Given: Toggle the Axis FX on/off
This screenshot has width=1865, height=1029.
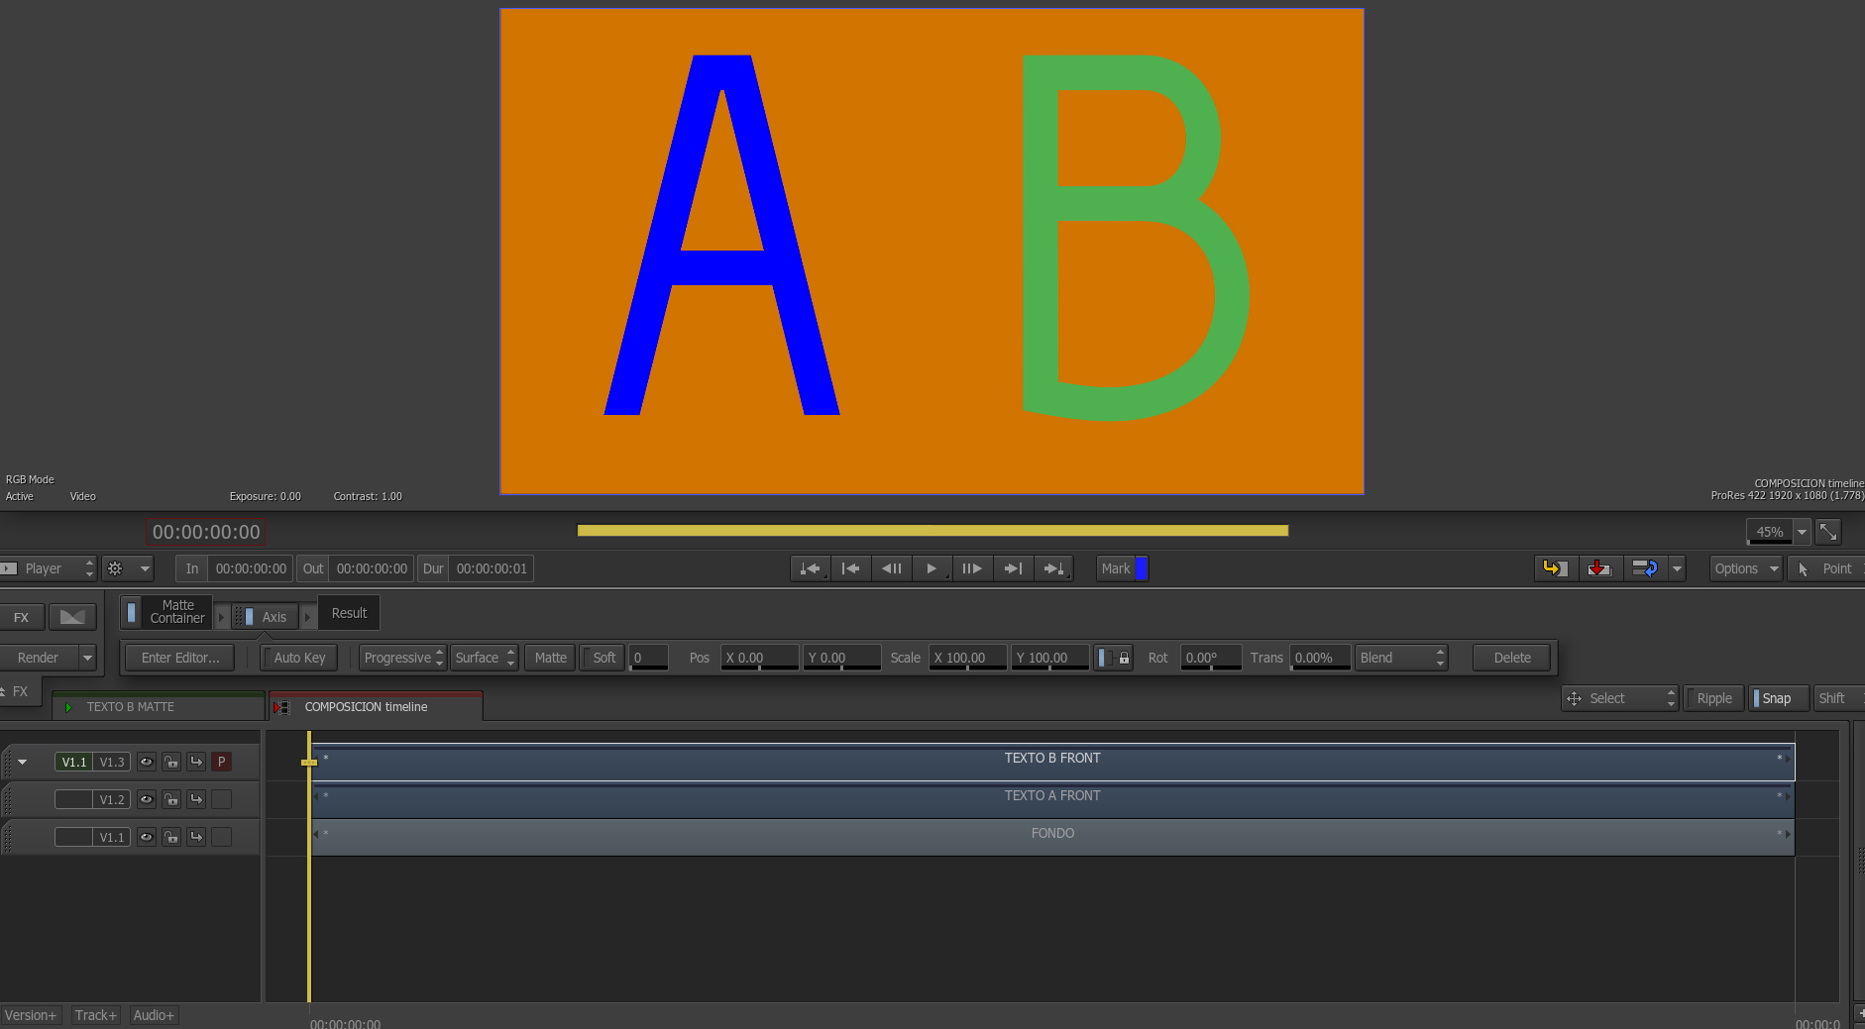Looking at the screenshot, I should [249, 617].
